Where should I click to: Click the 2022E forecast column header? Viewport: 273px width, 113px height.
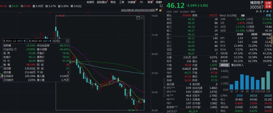point(268,96)
